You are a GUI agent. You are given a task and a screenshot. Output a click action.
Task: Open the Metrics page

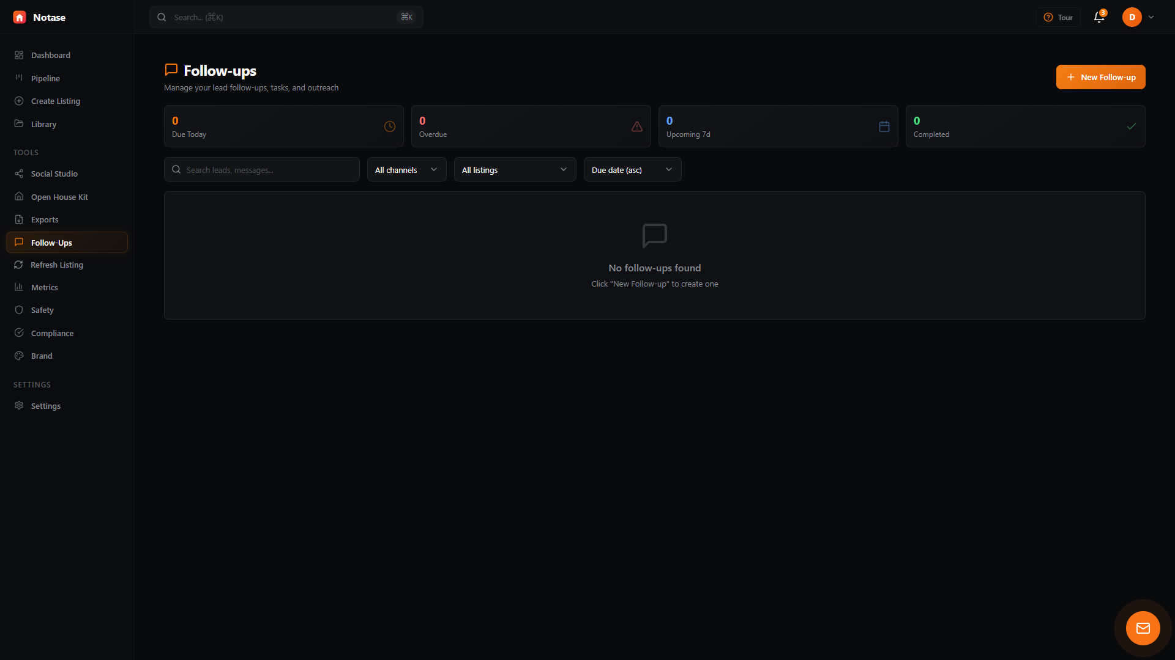tap(44, 287)
